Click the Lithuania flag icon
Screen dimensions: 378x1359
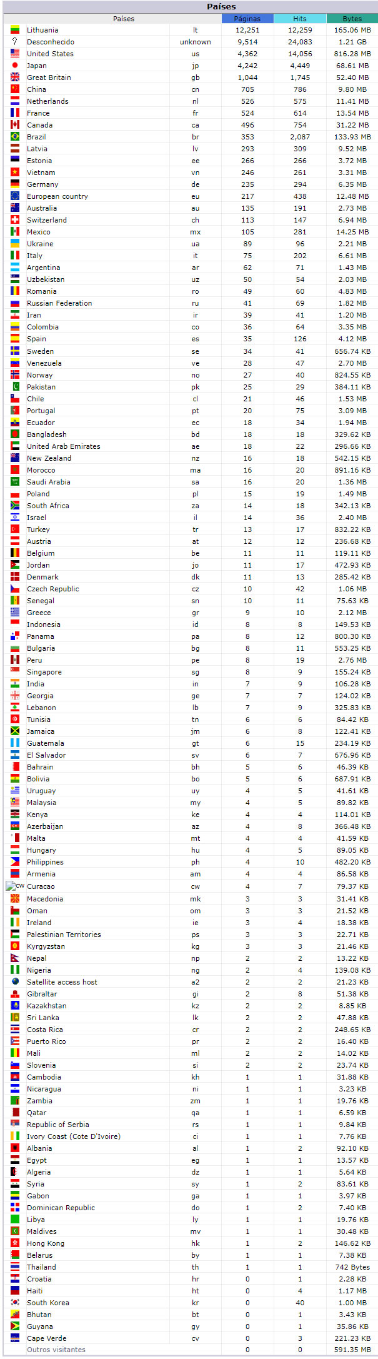(x=15, y=29)
